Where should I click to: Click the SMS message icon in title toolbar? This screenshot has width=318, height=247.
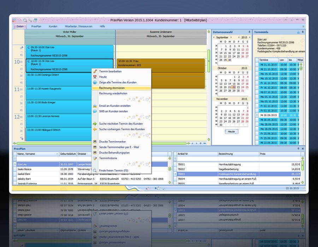(x=35, y=20)
